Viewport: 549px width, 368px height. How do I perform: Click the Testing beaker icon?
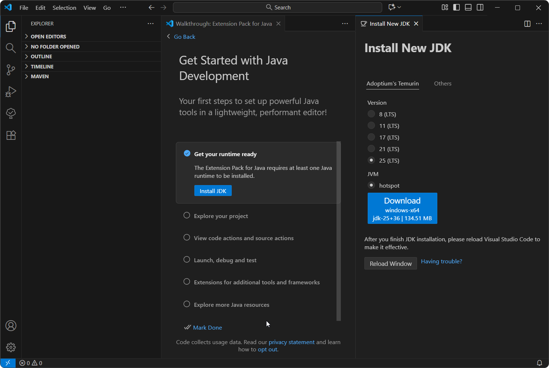[11, 113]
